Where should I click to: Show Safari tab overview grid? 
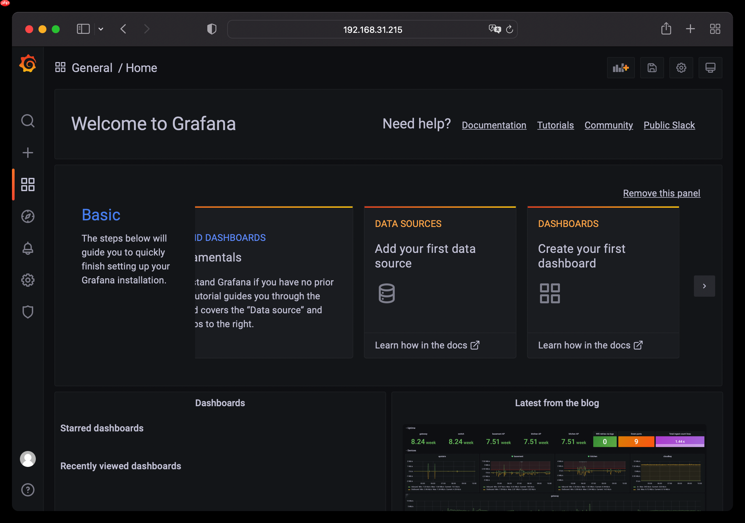point(715,29)
